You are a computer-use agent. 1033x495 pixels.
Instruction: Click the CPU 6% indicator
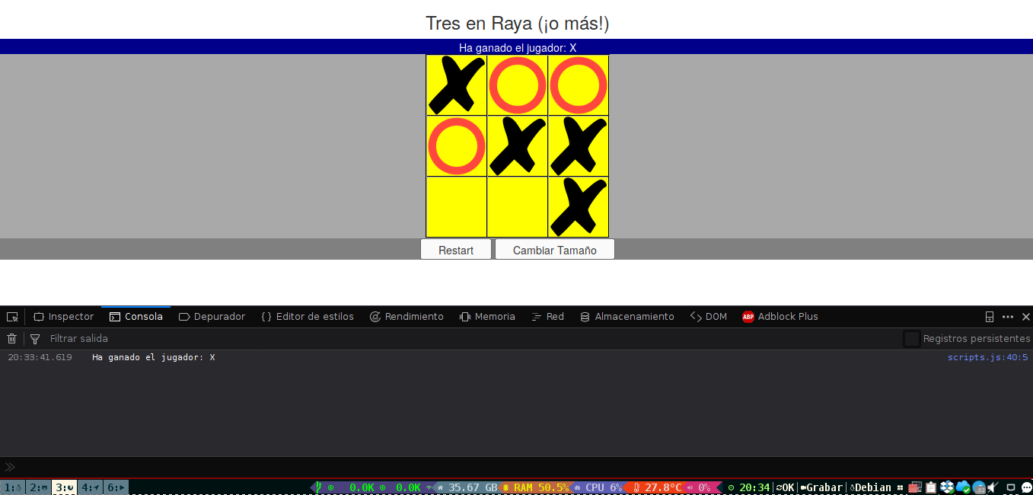(x=598, y=487)
